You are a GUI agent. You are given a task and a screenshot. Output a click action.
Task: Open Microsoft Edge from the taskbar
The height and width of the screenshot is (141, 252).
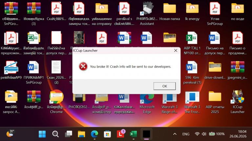click(94, 134)
